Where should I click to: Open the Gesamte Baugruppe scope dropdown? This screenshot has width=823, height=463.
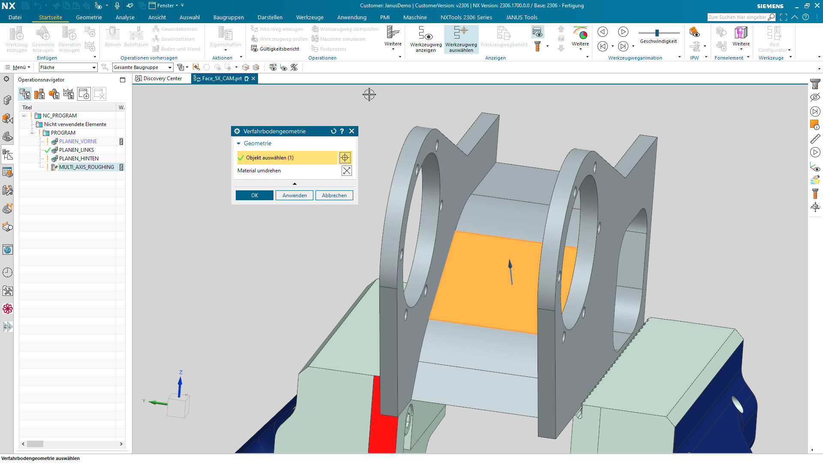click(x=143, y=67)
